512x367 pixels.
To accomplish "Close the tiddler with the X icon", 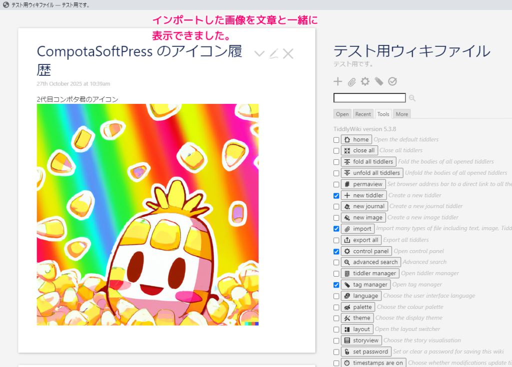I will click(288, 53).
